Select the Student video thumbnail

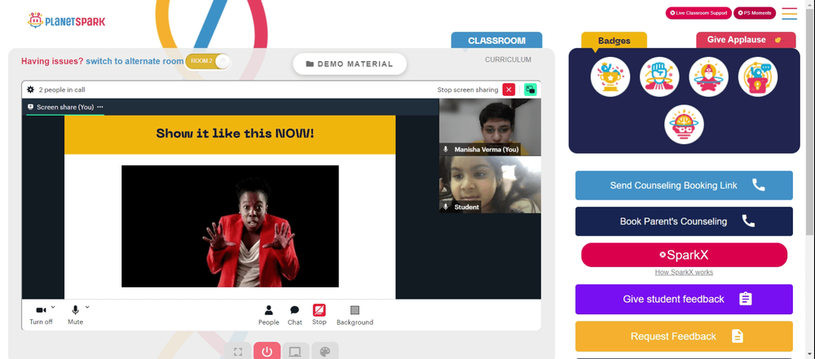490,185
